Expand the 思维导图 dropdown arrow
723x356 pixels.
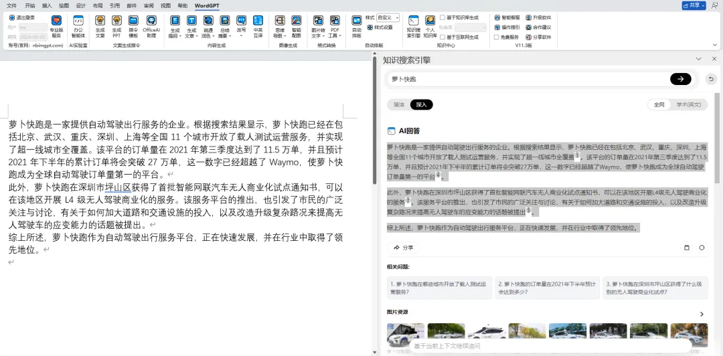pyautogui.click(x=285, y=36)
